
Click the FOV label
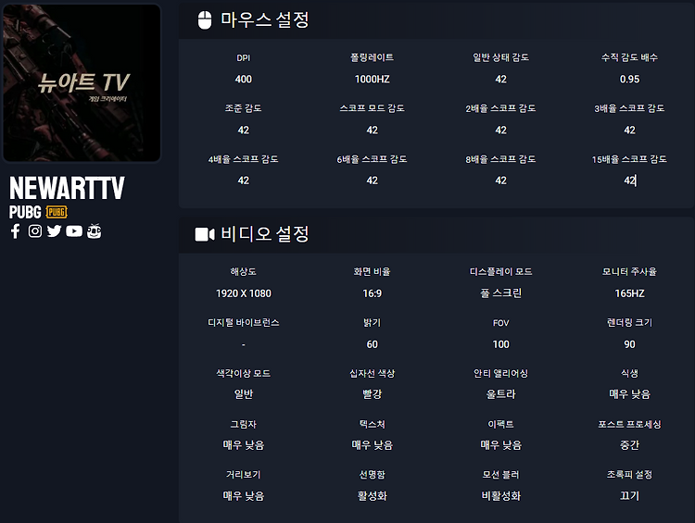click(500, 323)
